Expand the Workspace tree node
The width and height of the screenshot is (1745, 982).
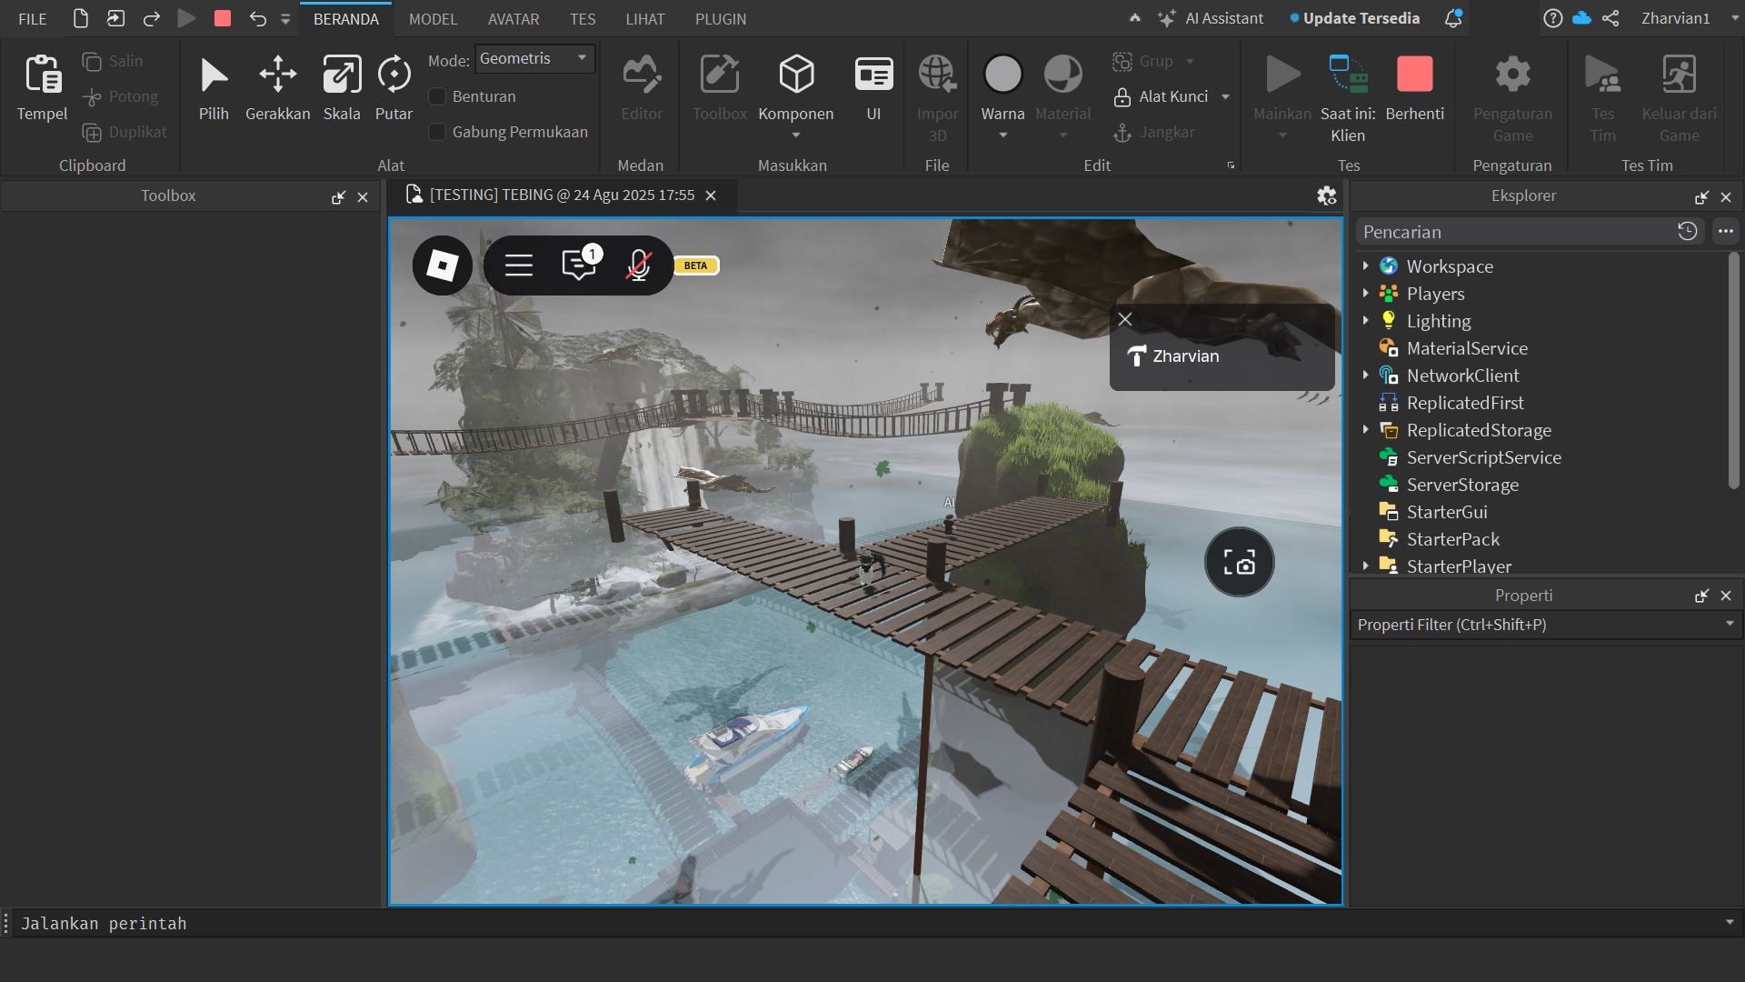coord(1365,266)
